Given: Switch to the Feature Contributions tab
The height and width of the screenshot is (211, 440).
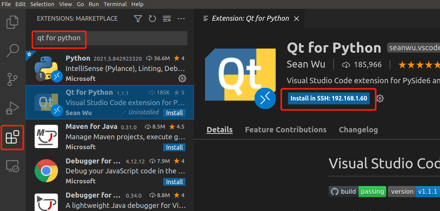Looking at the screenshot, I should (286, 130).
